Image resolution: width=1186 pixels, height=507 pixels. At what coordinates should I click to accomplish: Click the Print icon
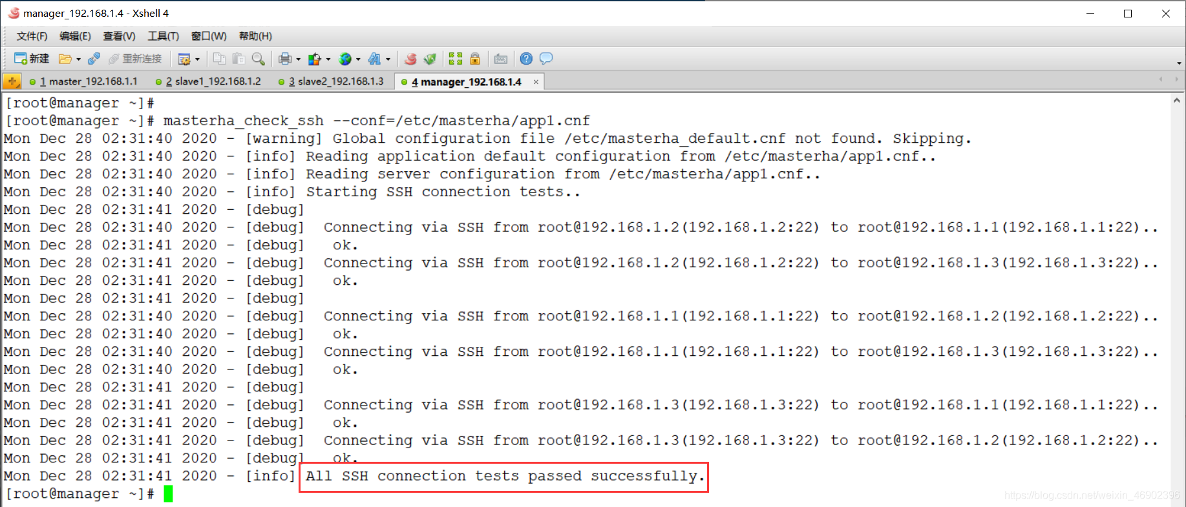(x=284, y=59)
